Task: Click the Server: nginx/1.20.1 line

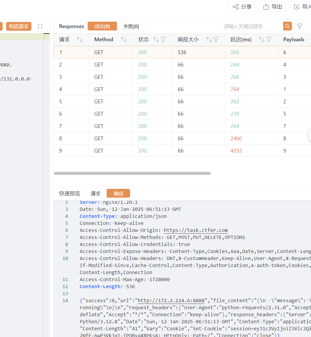Action: (x=108, y=202)
